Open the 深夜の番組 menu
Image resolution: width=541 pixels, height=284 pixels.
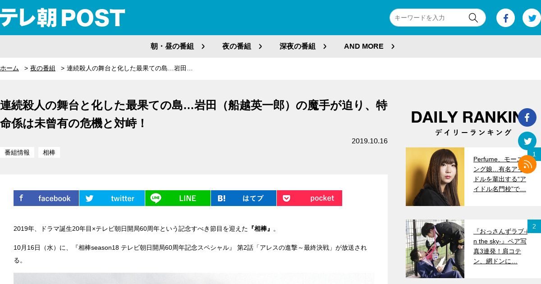click(298, 46)
